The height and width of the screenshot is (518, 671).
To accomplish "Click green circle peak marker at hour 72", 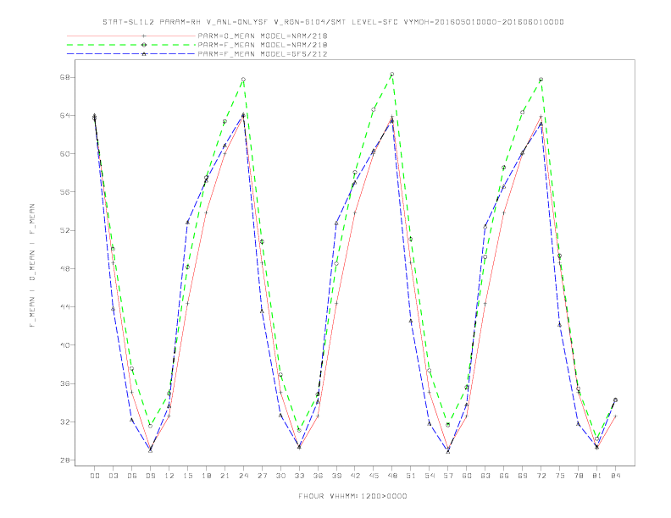I will (x=541, y=80).
